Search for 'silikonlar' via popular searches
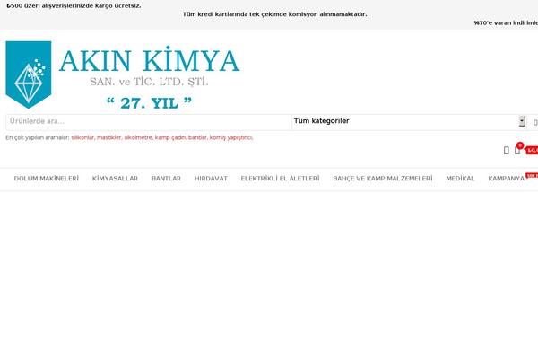This screenshot has height=359, width=538. click(x=82, y=137)
